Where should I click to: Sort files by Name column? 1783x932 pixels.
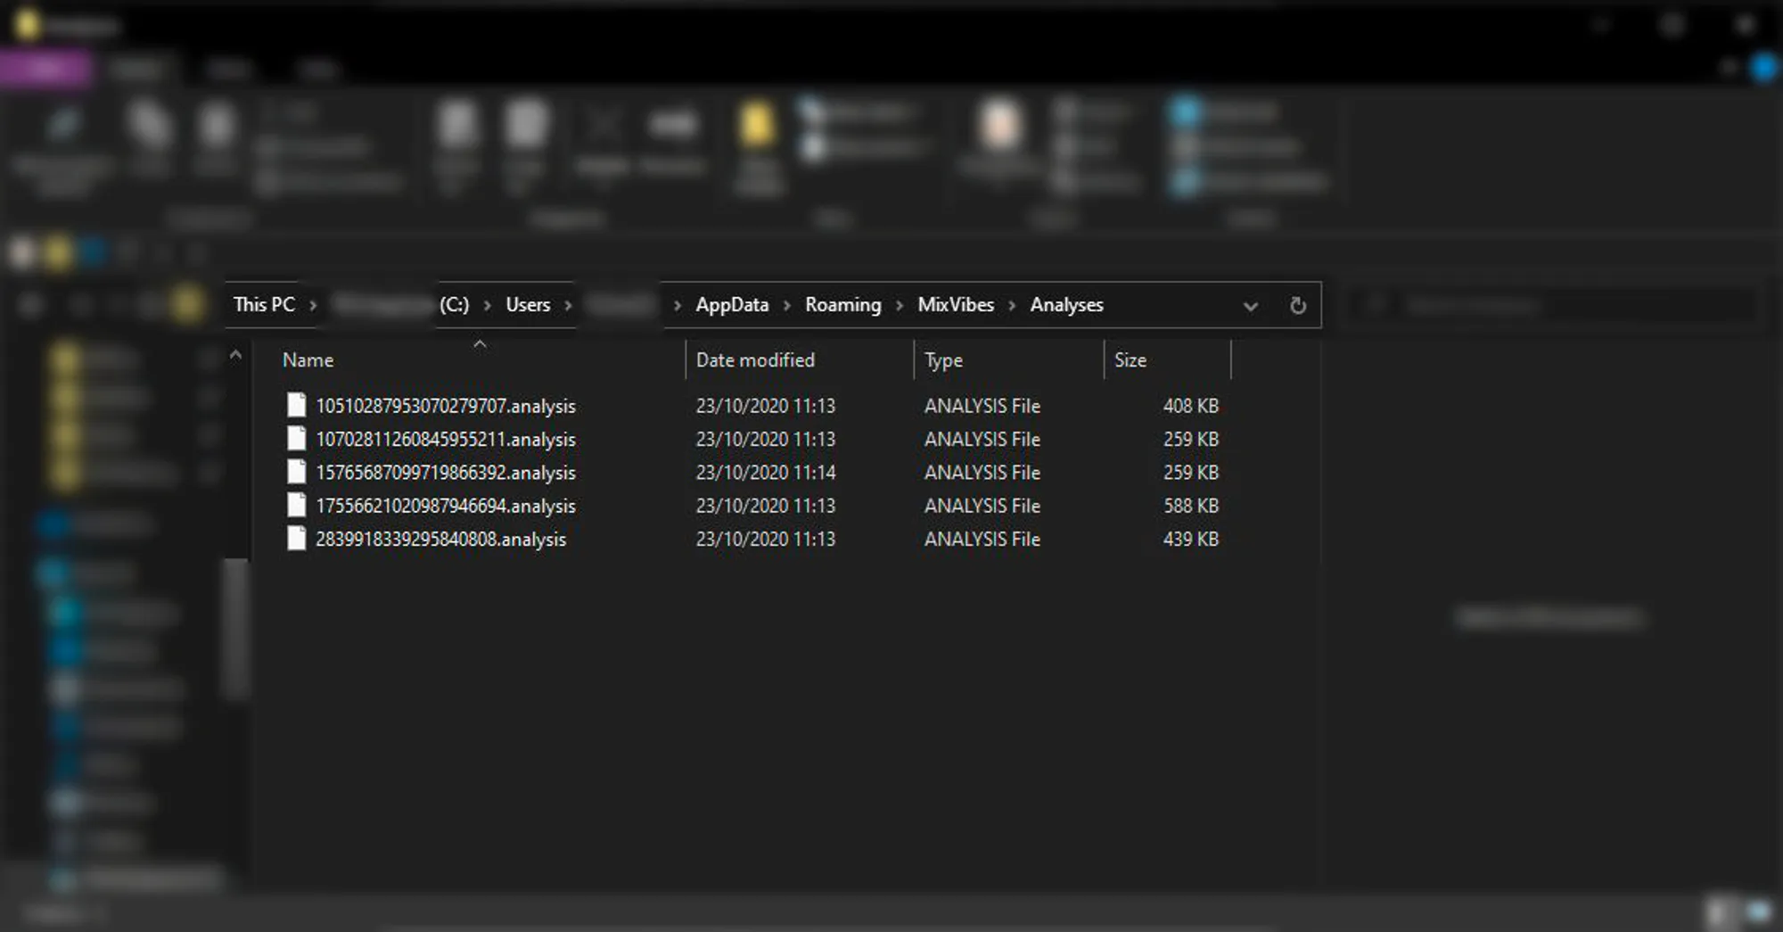(308, 360)
